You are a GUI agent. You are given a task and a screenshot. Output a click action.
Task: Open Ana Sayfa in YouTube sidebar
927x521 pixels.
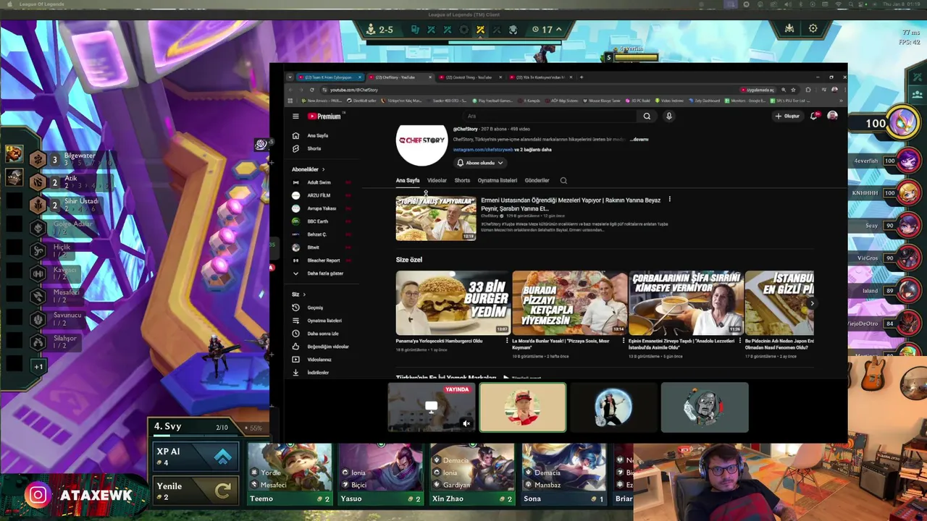pos(316,135)
